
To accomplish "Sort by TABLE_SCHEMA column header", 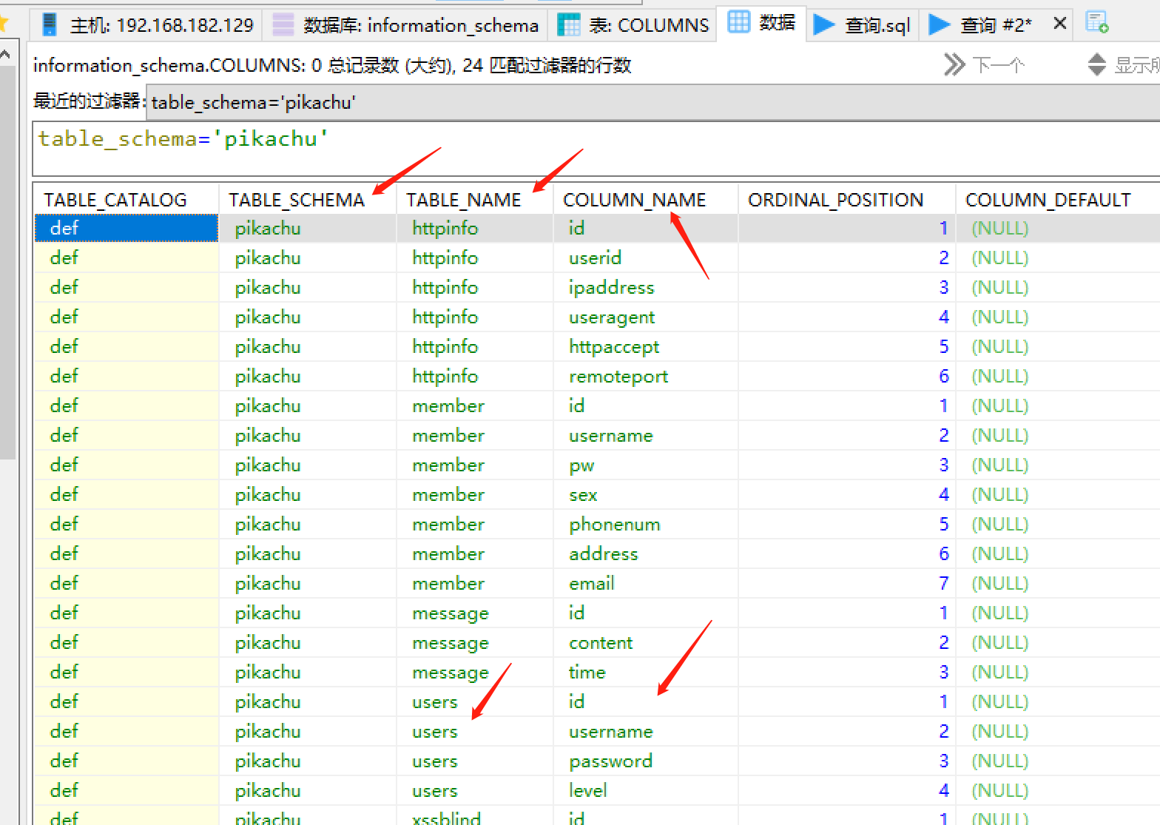I will [307, 200].
